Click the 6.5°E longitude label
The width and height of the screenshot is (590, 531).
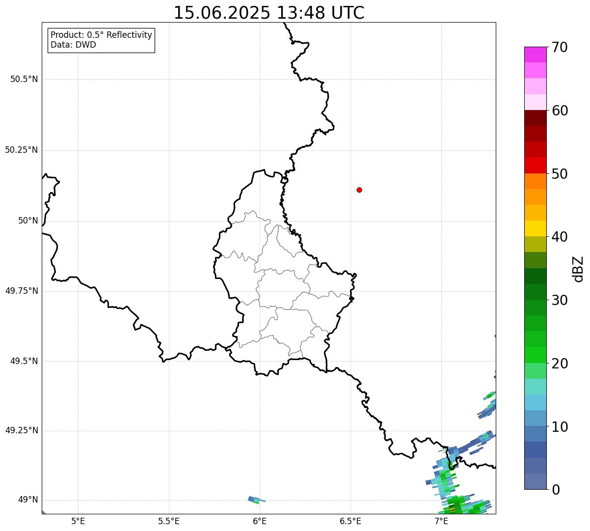[x=350, y=521]
